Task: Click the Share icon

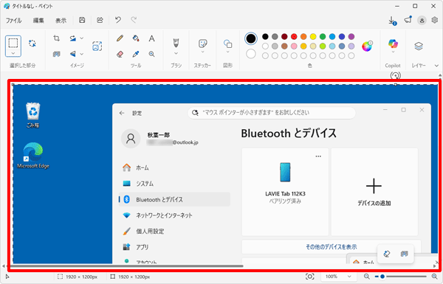Action: [100, 20]
